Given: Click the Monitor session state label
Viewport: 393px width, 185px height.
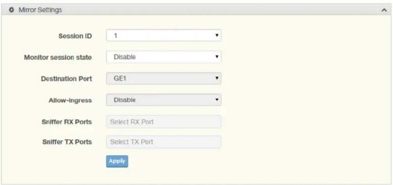Looking at the screenshot, I should click(x=58, y=57).
